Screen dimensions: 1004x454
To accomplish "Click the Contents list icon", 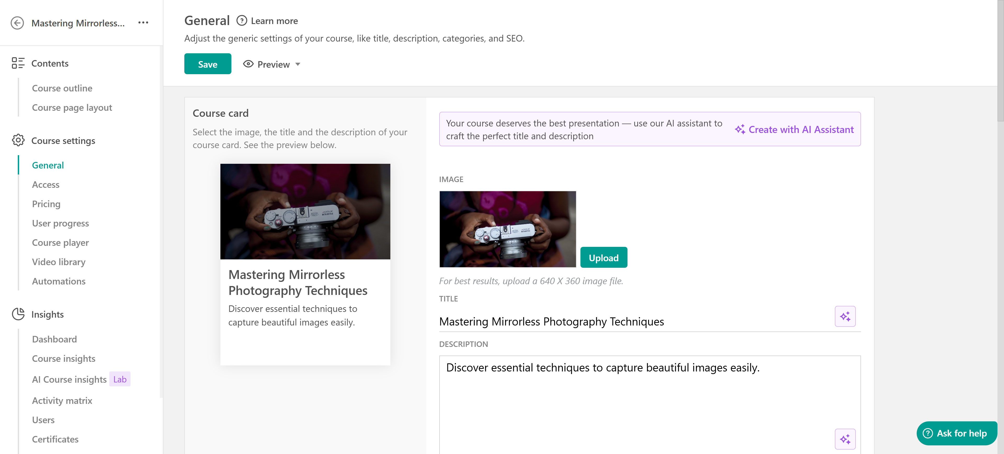I will (x=18, y=63).
